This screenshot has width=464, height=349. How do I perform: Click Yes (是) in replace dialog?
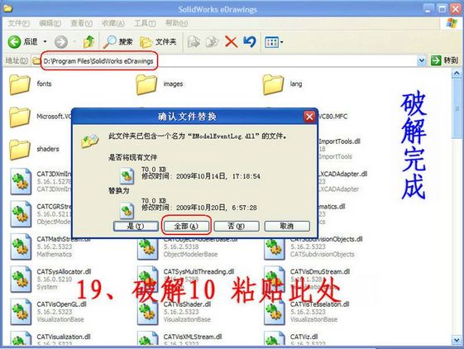pyautogui.click(x=136, y=227)
